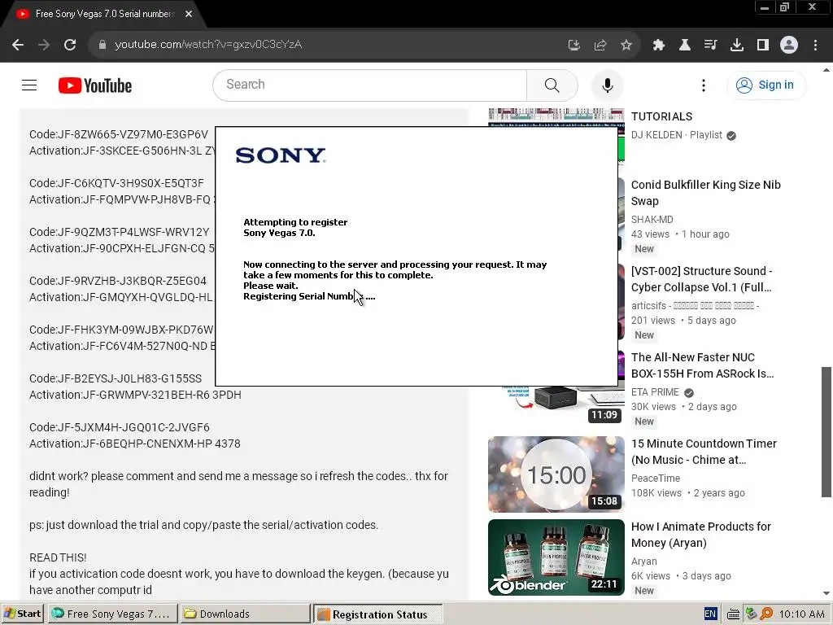Click the EN language indicator in tray
Image resolution: width=833 pixels, height=625 pixels.
point(710,614)
